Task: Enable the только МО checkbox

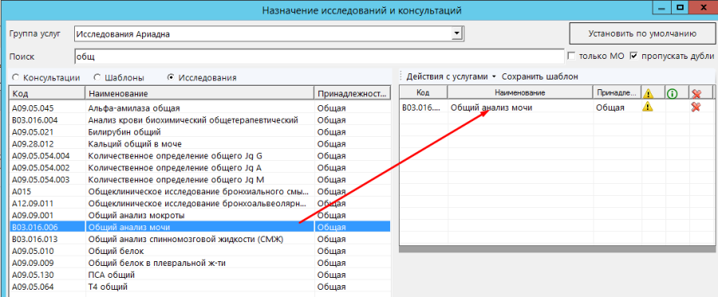Action: (x=571, y=56)
